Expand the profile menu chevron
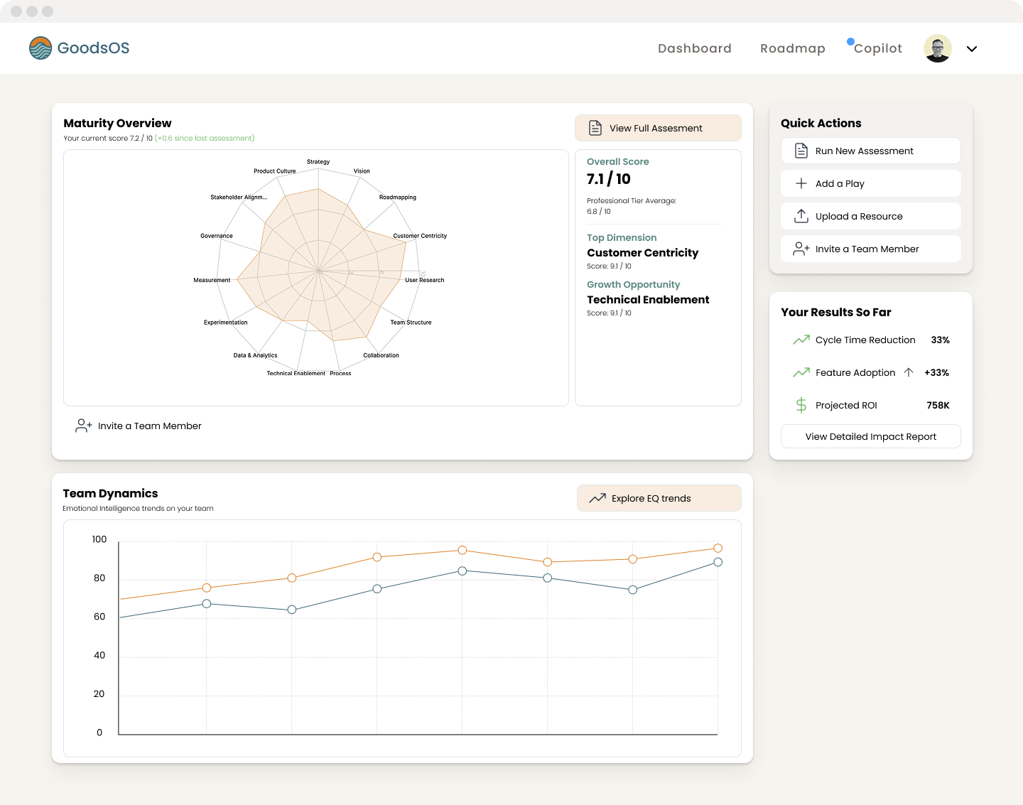Viewport: 1023px width, 805px height. pos(972,49)
